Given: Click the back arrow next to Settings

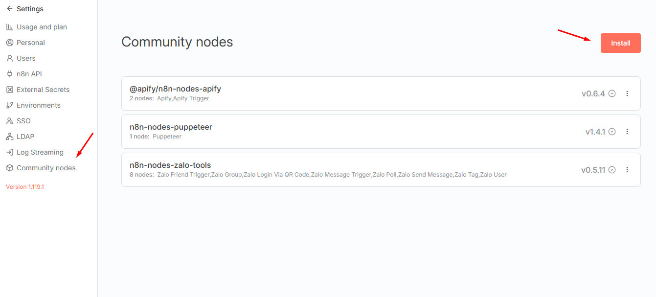Looking at the screenshot, I should tap(9, 9).
